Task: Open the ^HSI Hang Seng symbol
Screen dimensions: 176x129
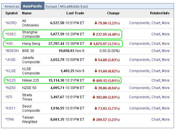Action: [9, 44]
